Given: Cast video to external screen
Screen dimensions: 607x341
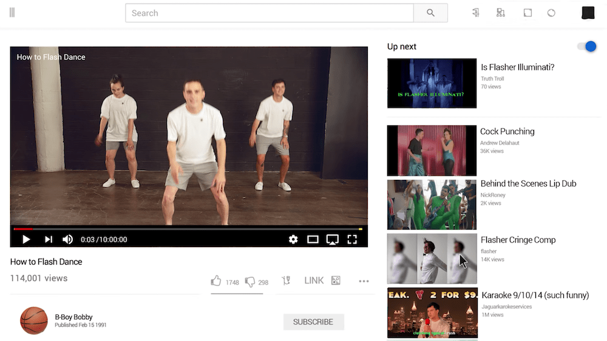Looking at the screenshot, I should pyautogui.click(x=332, y=239).
